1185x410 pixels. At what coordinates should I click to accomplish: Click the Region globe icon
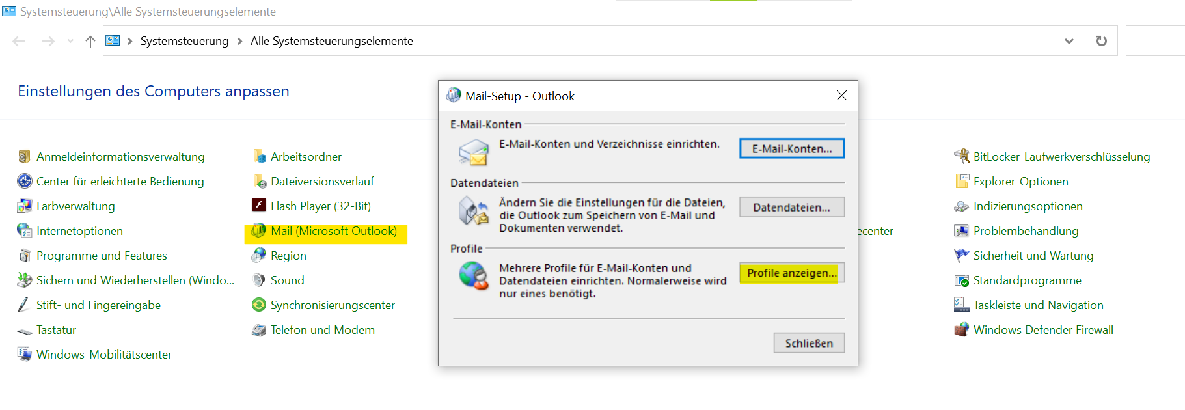pyautogui.click(x=259, y=256)
